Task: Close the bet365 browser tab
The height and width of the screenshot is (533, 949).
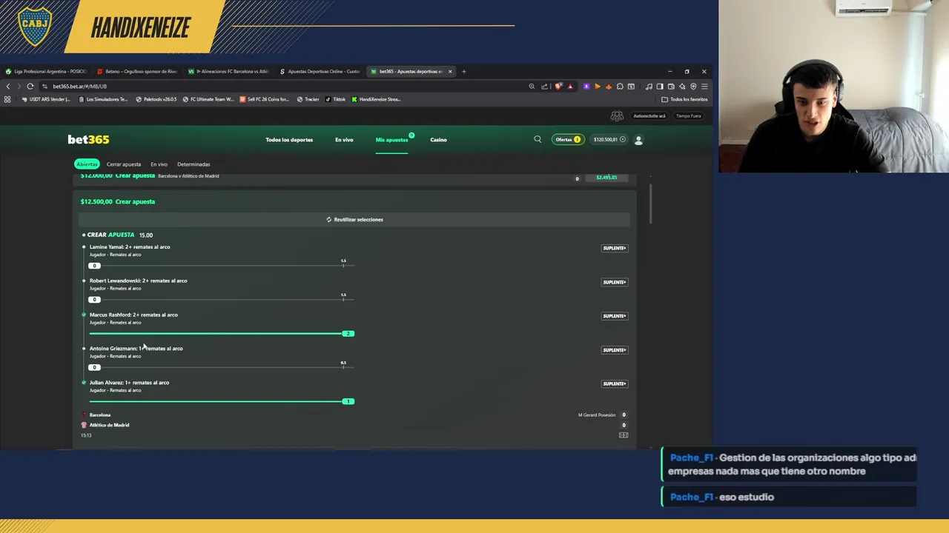Action: (450, 72)
